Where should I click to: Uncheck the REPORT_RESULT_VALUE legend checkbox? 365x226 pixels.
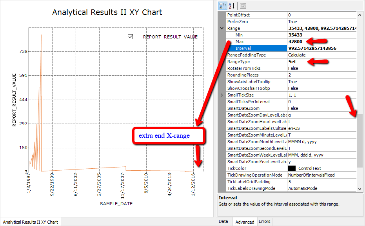[x=131, y=37]
